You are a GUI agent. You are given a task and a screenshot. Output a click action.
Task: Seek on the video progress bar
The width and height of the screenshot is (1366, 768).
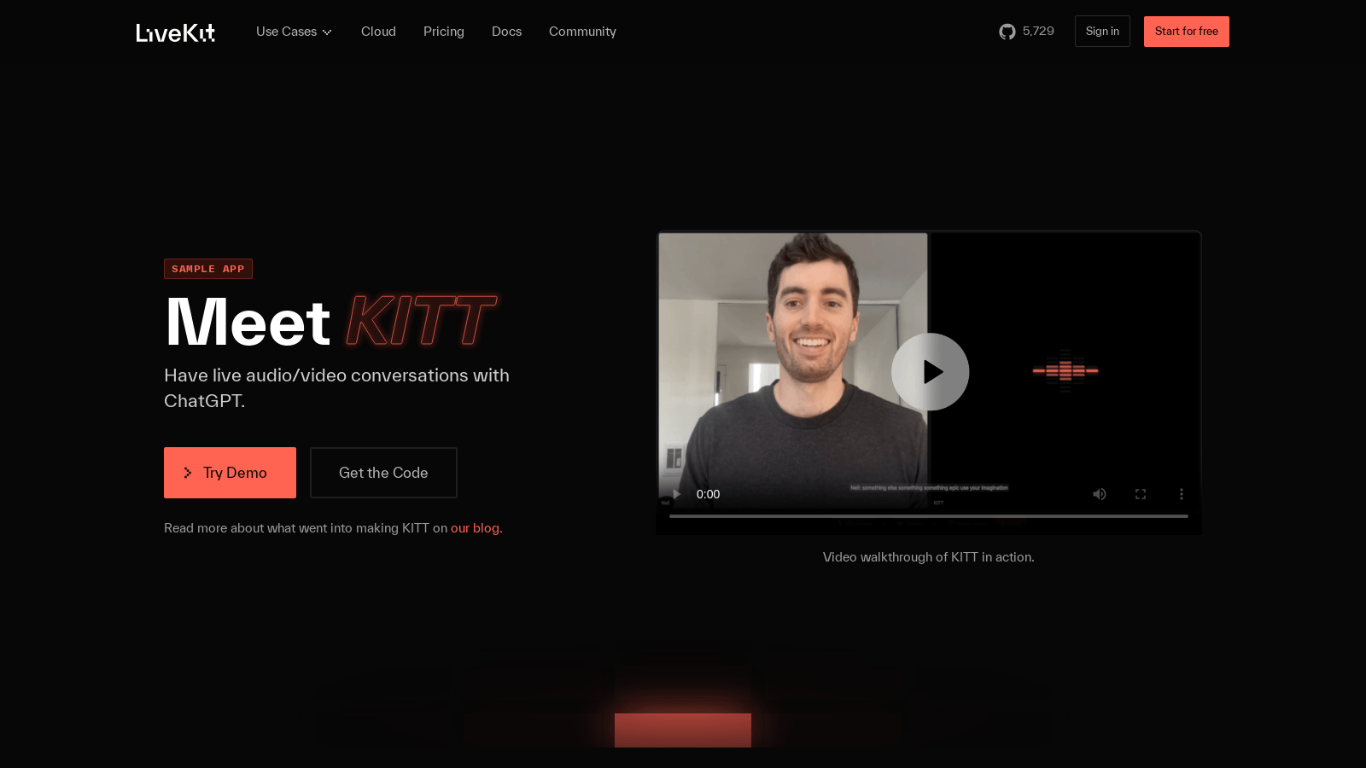[x=929, y=516]
